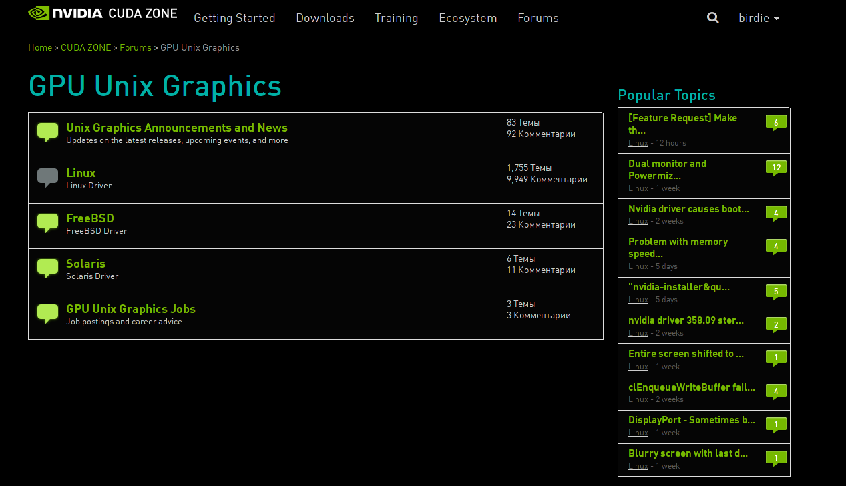This screenshot has height=486, width=846.
Task: Go to Forums in top navigation
Action: [538, 18]
